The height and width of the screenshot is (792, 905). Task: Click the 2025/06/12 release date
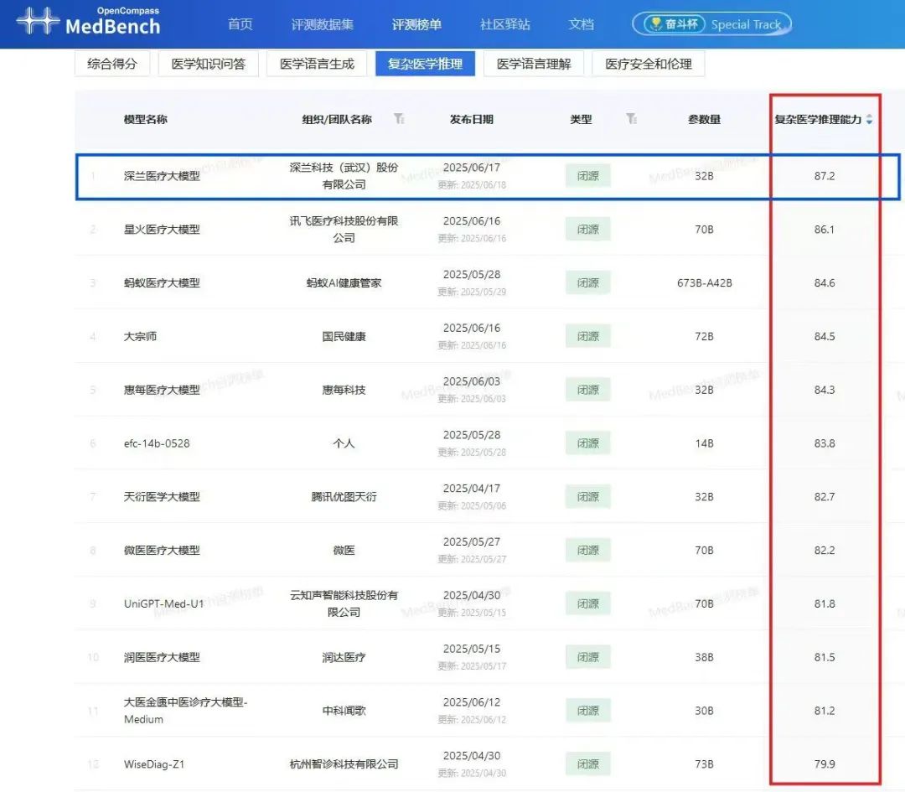tap(472, 702)
